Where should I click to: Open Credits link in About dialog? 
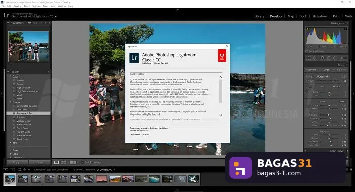click(x=146, y=134)
